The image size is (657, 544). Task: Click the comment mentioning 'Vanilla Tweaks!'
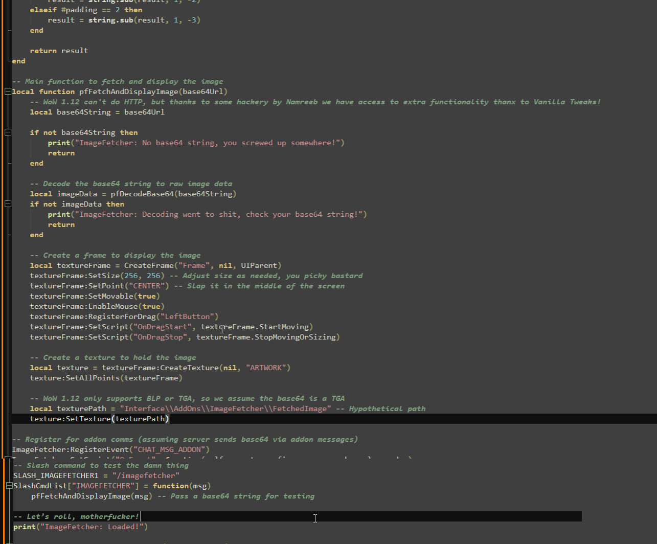[x=315, y=102]
